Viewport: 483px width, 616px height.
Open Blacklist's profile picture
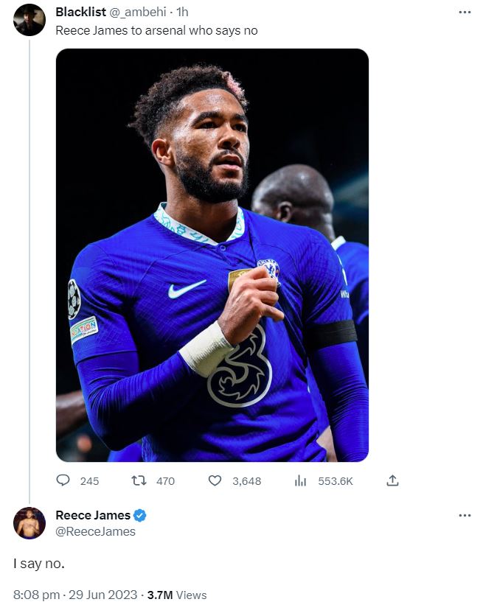coord(28,18)
